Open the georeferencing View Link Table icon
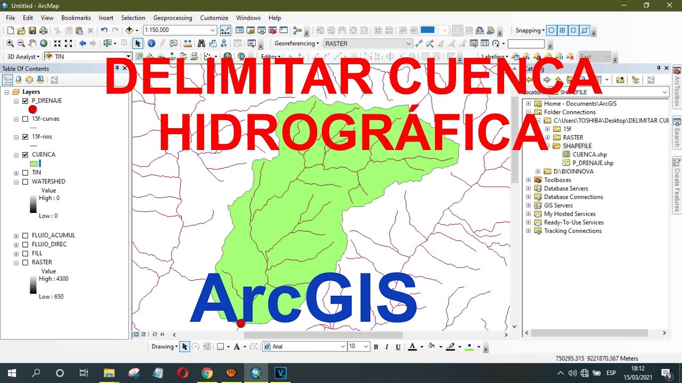 [x=484, y=44]
